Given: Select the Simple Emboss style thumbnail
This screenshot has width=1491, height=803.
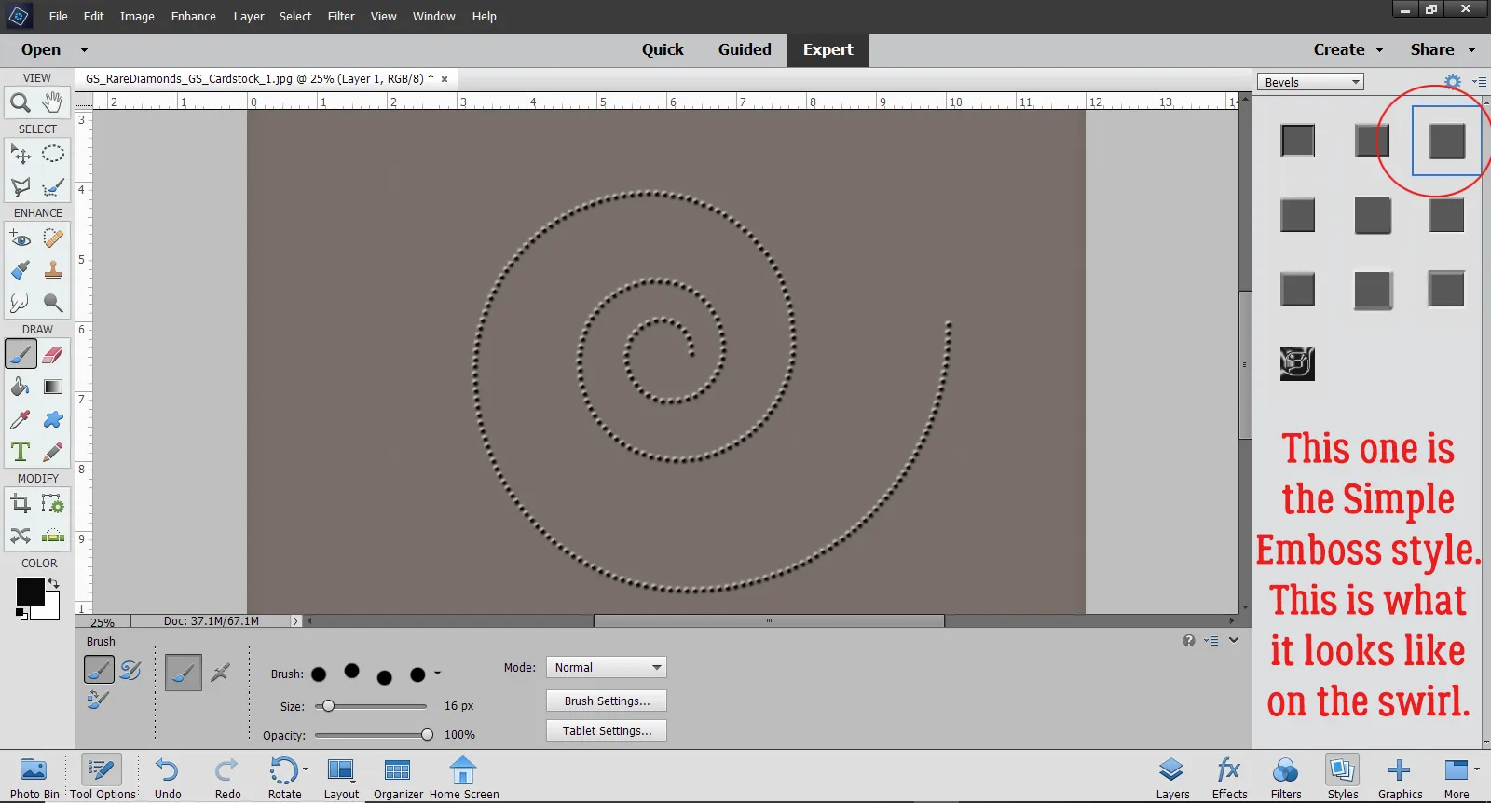Looking at the screenshot, I should click(1446, 142).
